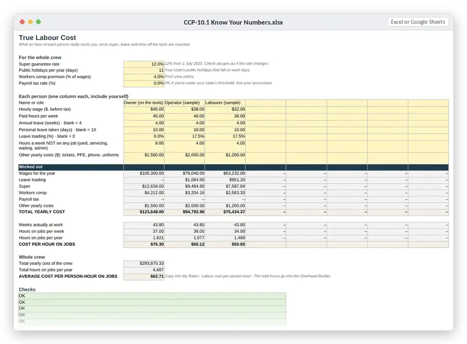Screen dimensions: 467x344
Task: Select the $45.00 hourly wage cell
Action: [x=144, y=109]
